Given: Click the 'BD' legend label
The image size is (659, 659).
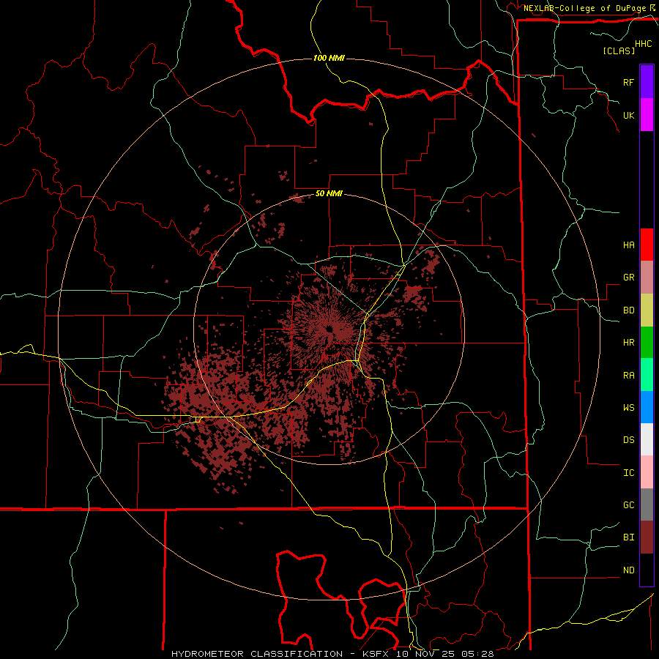Looking at the screenshot, I should (x=628, y=310).
